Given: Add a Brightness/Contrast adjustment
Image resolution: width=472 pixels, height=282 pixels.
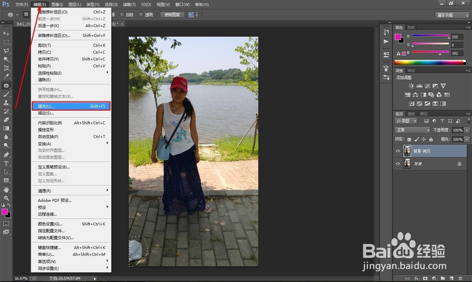Looking at the screenshot, I should pos(411,86).
